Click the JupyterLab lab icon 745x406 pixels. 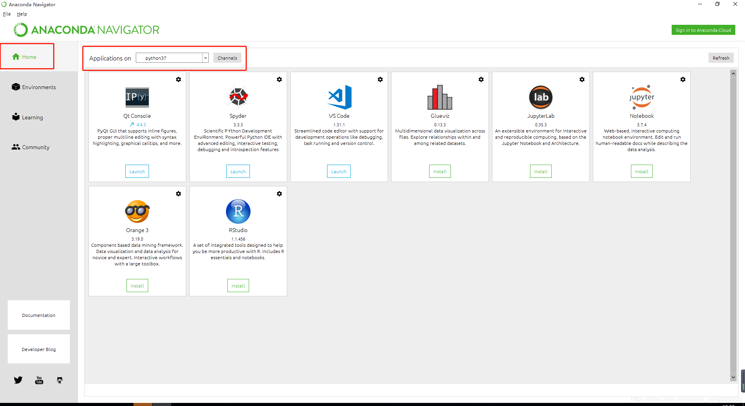pos(541,97)
